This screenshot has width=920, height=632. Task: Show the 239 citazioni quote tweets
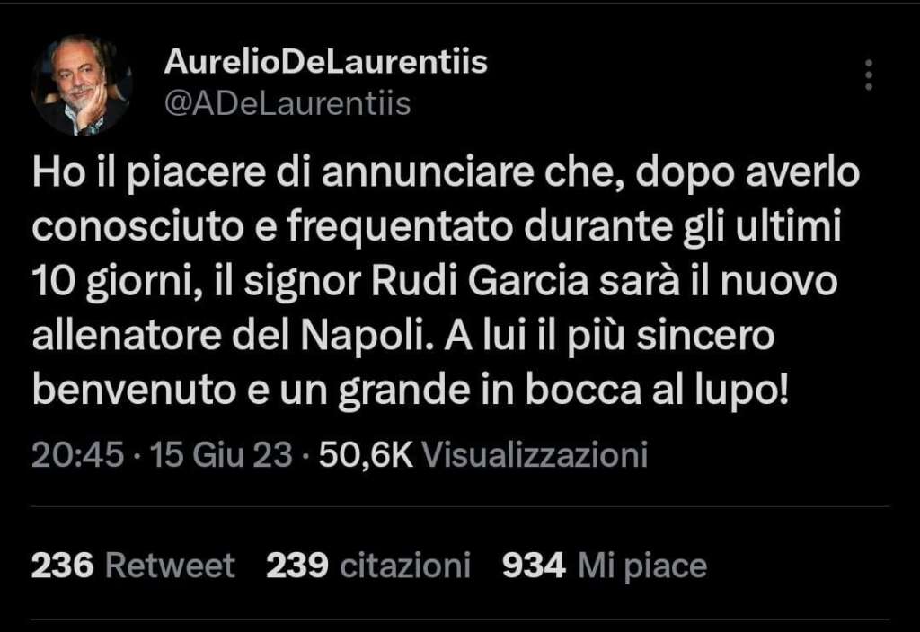[x=368, y=566]
